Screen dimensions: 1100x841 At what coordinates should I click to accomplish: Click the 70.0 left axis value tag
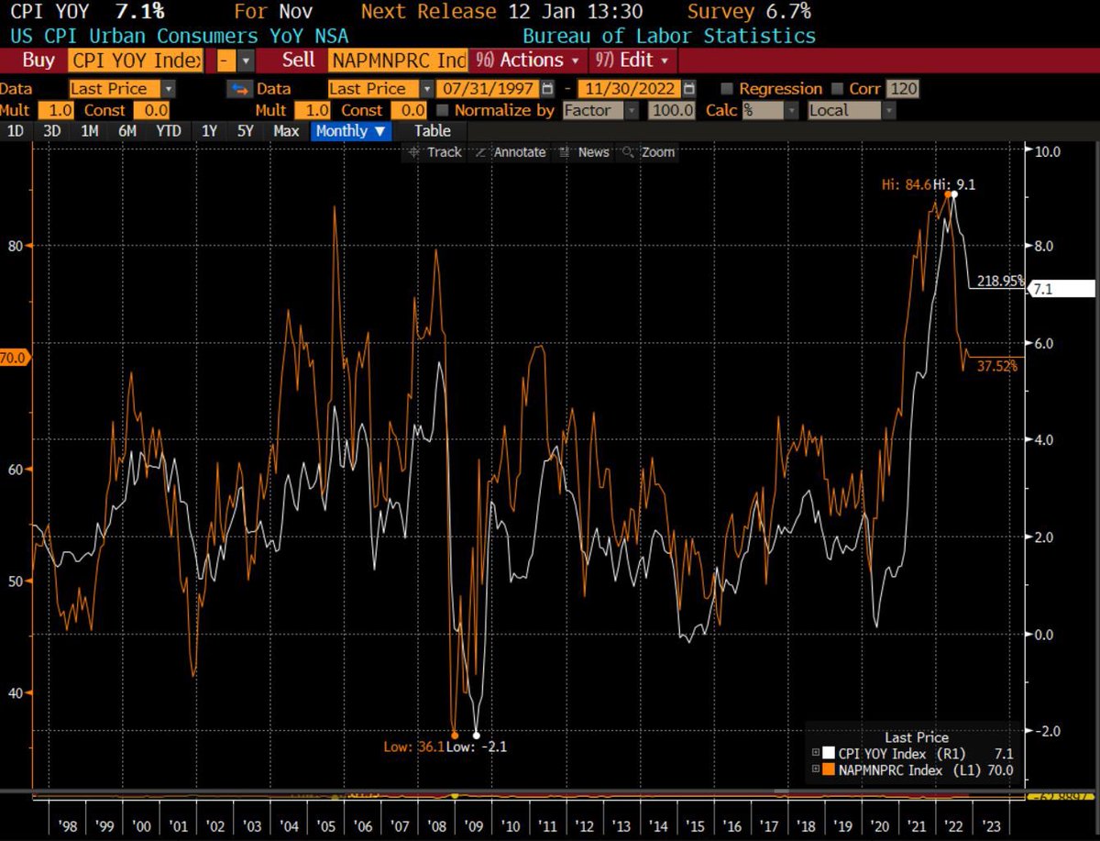[15, 358]
